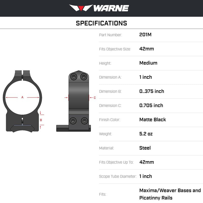Click the Warne logo in the header

pyautogui.click(x=99, y=8)
